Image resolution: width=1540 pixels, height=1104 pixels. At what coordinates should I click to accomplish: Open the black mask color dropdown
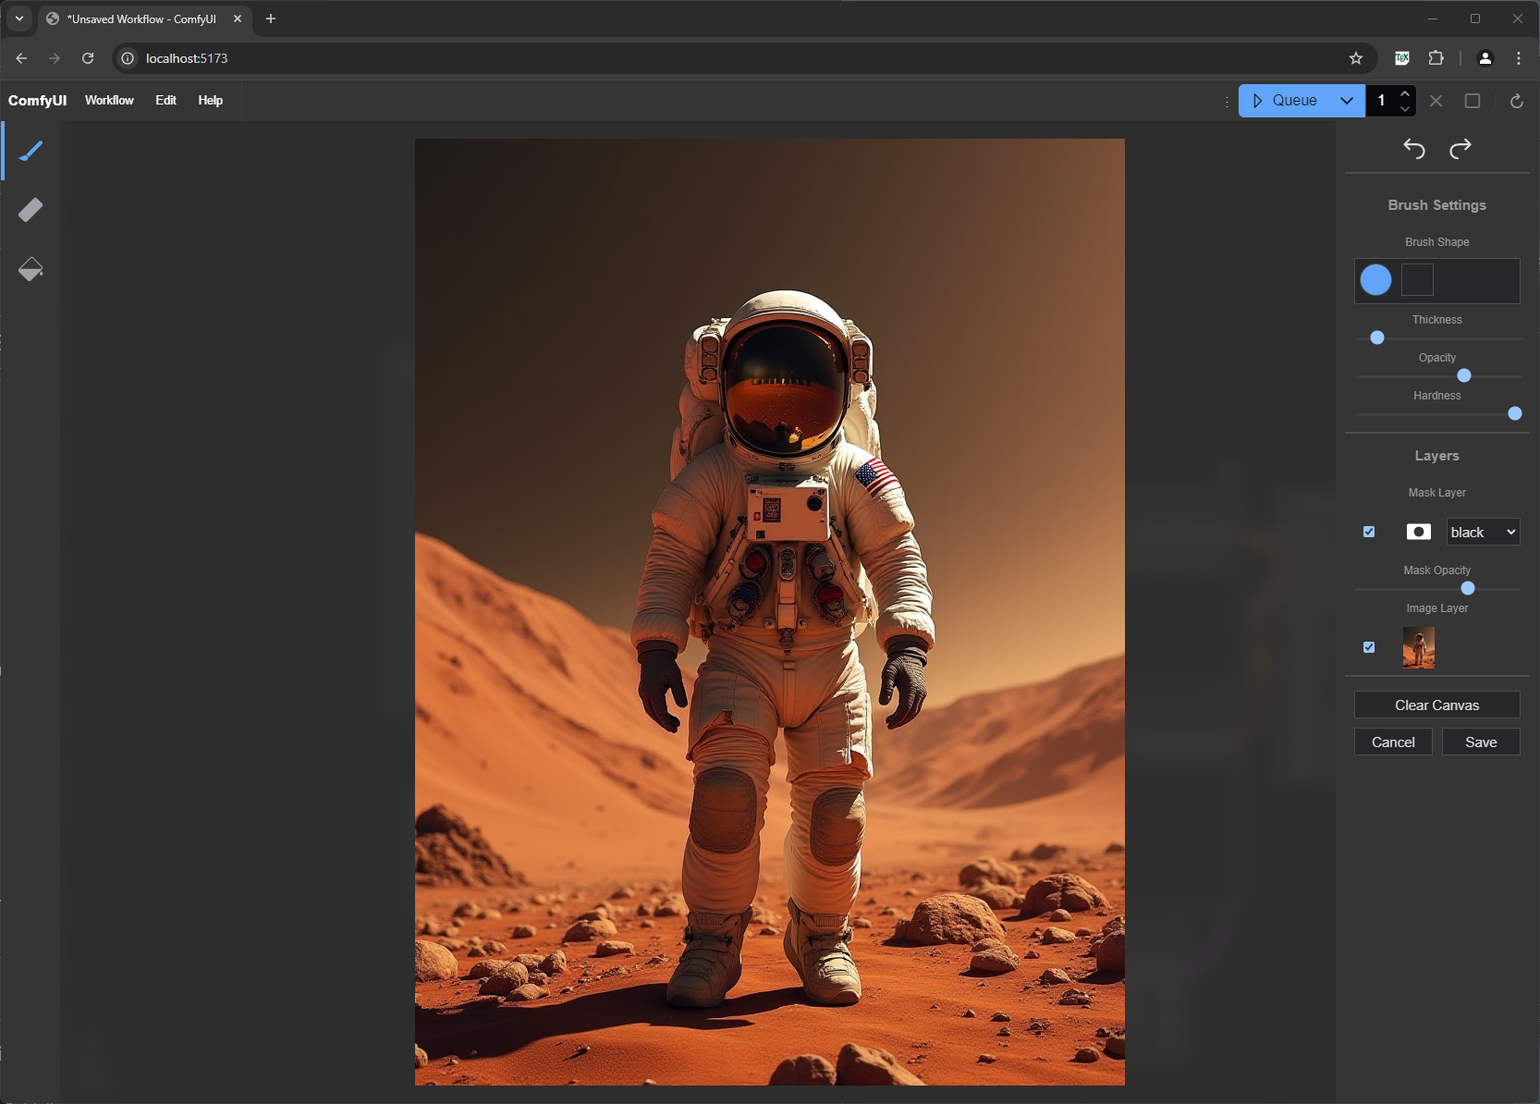coord(1483,532)
